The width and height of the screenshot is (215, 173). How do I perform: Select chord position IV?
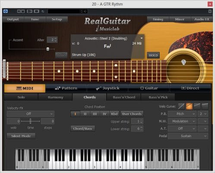pos(104,114)
